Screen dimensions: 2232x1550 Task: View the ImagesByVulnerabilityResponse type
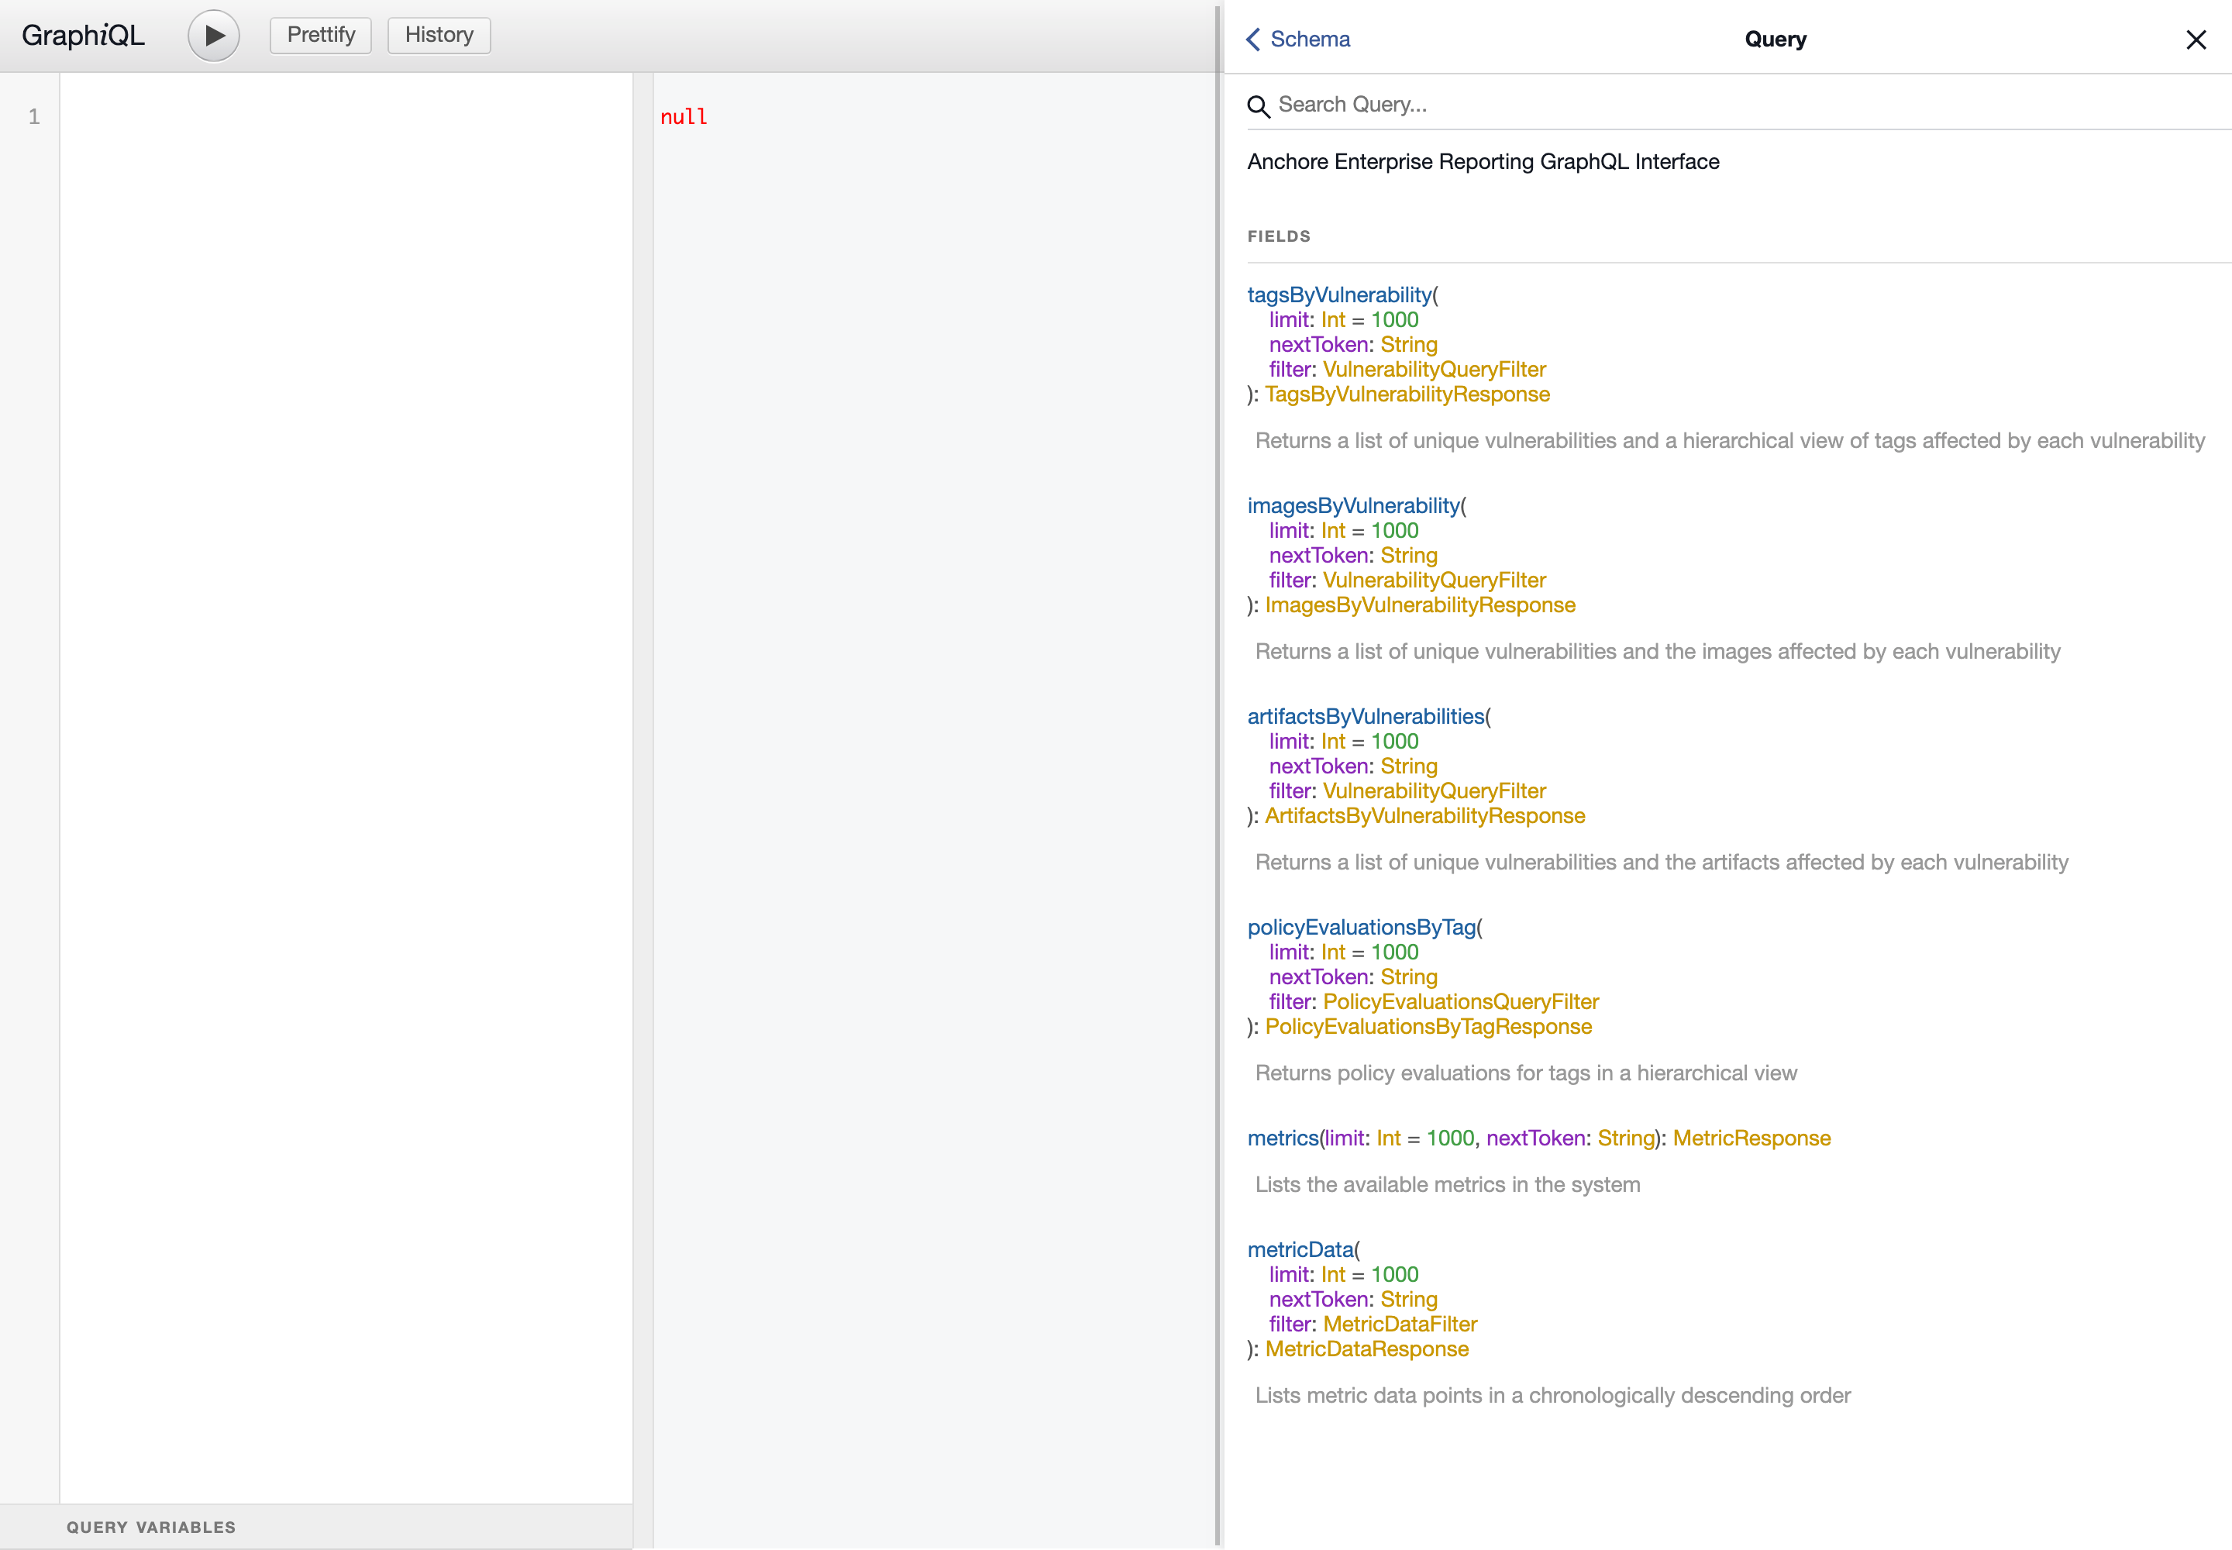[1420, 604]
